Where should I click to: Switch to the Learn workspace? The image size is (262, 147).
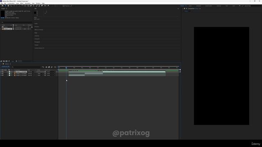[190, 6]
